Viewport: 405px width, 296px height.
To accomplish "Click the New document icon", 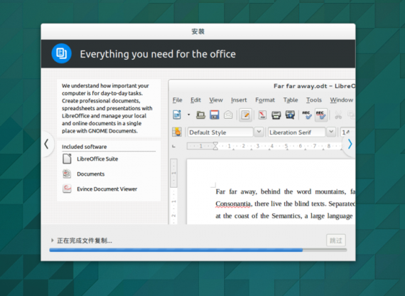I will click(177, 115).
